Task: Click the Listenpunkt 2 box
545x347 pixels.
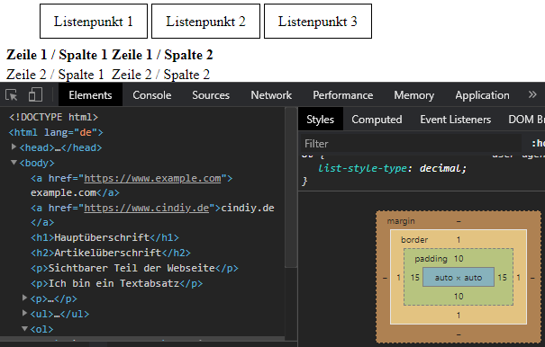Action: click(205, 22)
